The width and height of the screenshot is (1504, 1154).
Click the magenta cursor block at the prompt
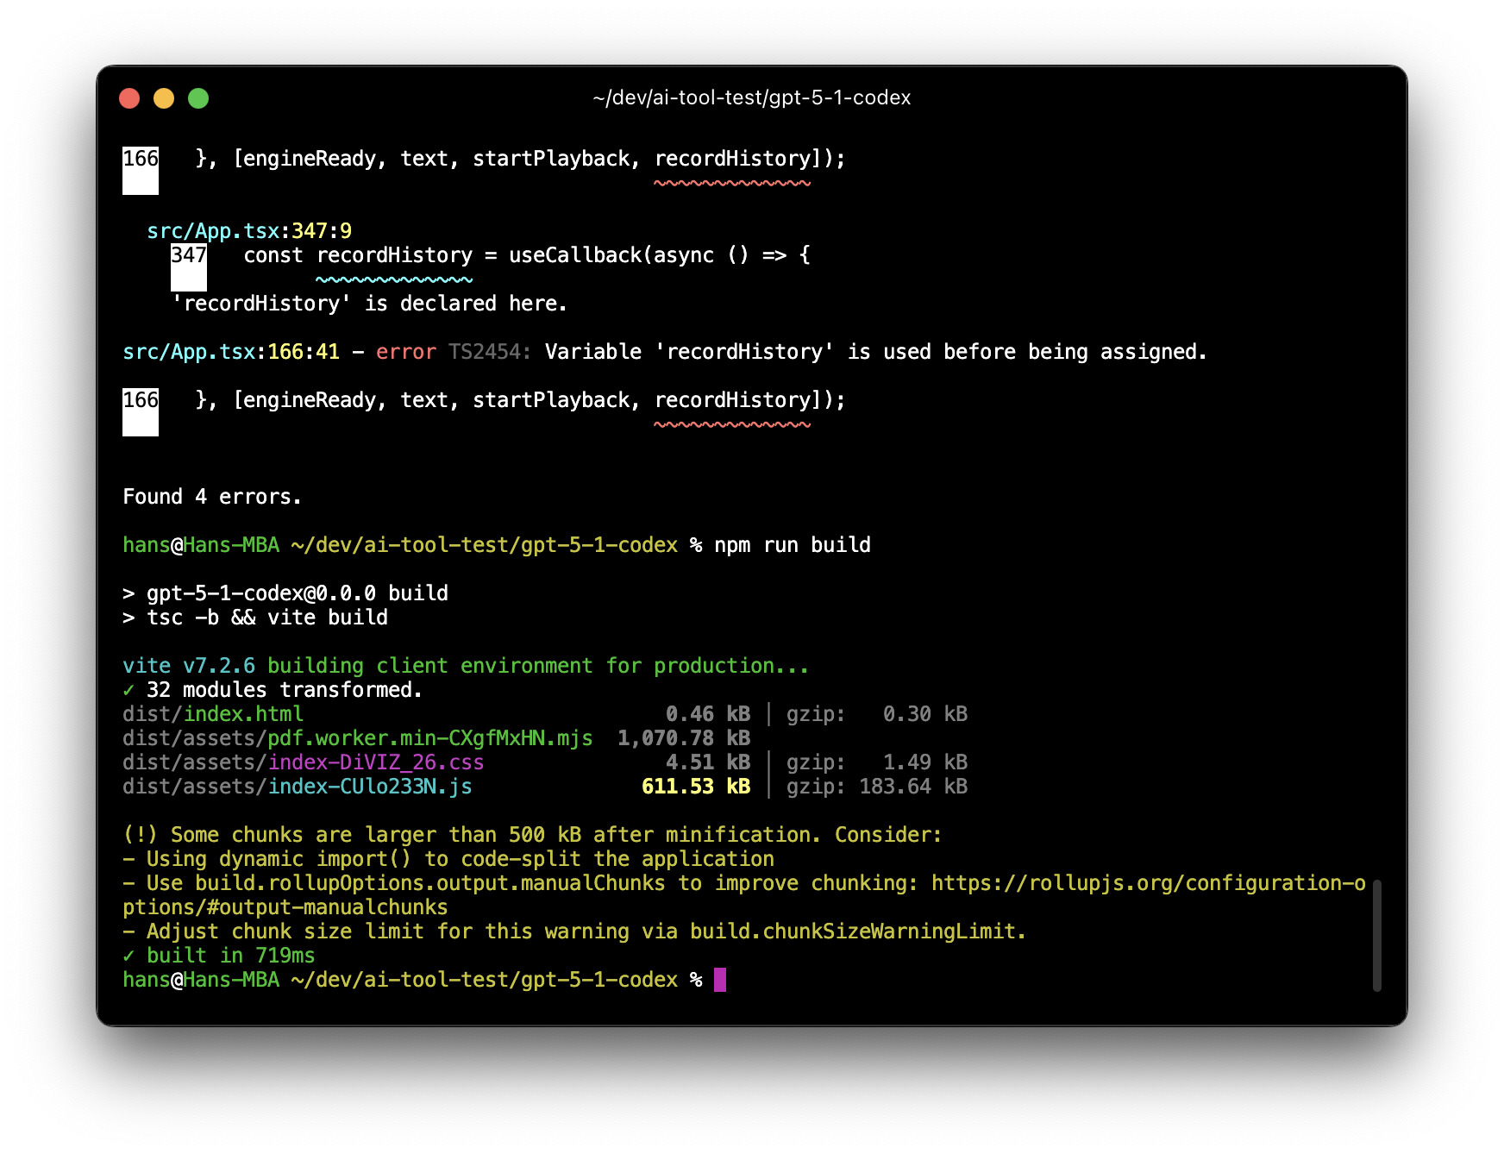click(720, 980)
